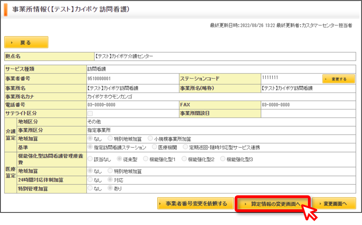Open the 変更画面へ button
This screenshot has height=225, width=362.
pyautogui.click(x=334, y=204)
